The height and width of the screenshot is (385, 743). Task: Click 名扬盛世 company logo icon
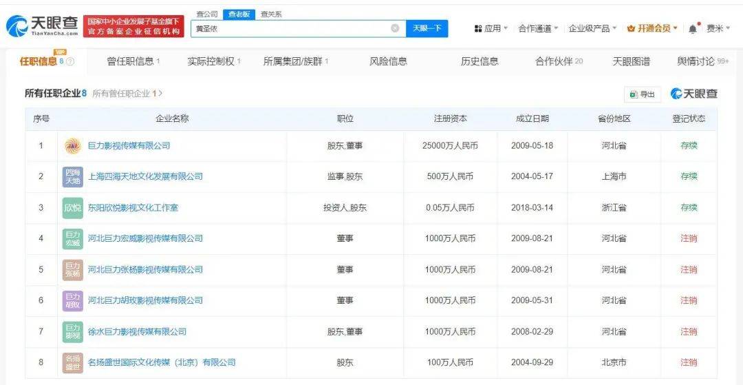[x=73, y=363]
